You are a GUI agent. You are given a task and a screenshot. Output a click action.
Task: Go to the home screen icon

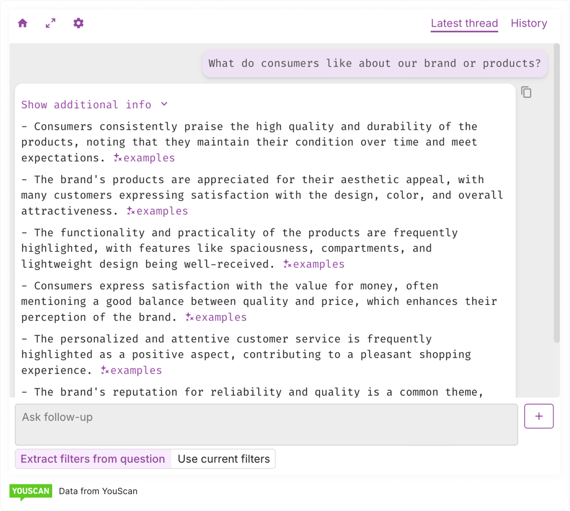click(x=23, y=23)
